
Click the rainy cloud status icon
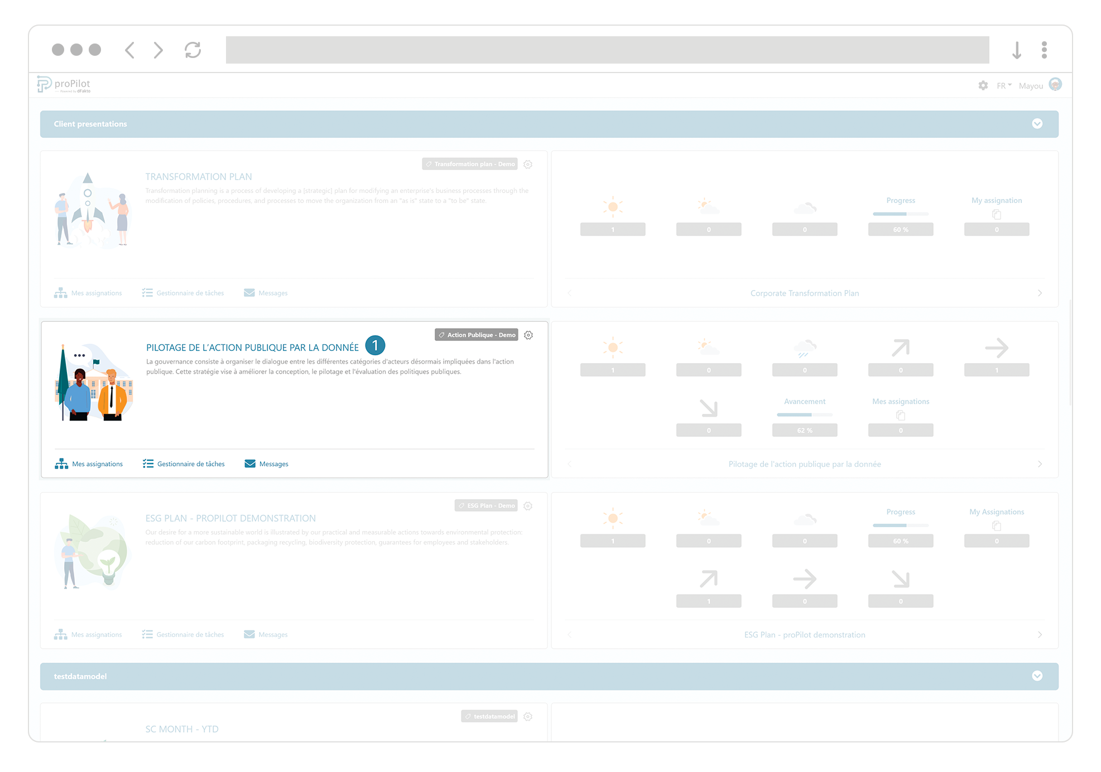[804, 348]
